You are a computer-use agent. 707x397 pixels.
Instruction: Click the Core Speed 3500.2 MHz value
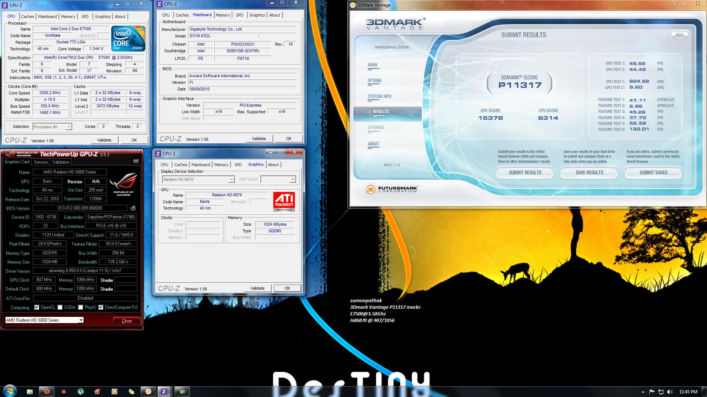[x=50, y=93]
